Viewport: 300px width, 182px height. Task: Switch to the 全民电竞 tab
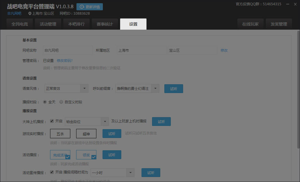pyautogui.click(x=20, y=24)
